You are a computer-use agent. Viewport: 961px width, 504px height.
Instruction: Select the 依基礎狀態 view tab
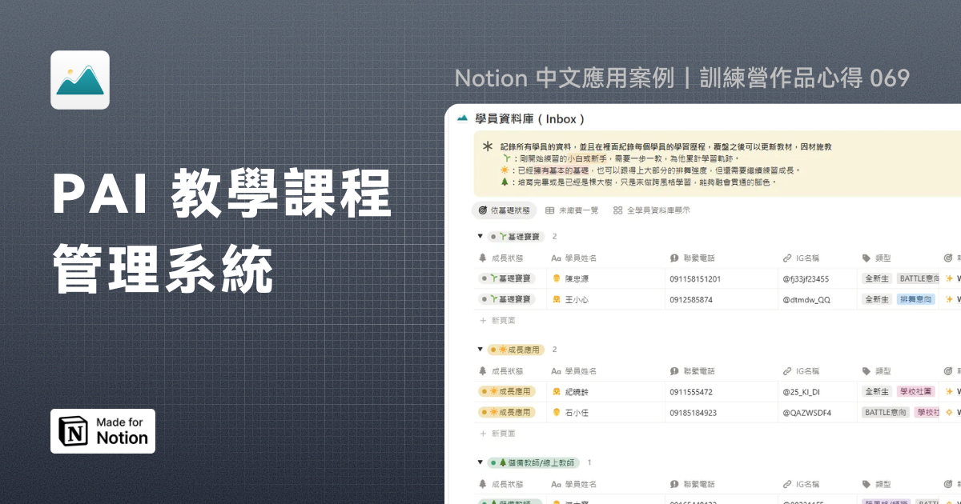504,210
